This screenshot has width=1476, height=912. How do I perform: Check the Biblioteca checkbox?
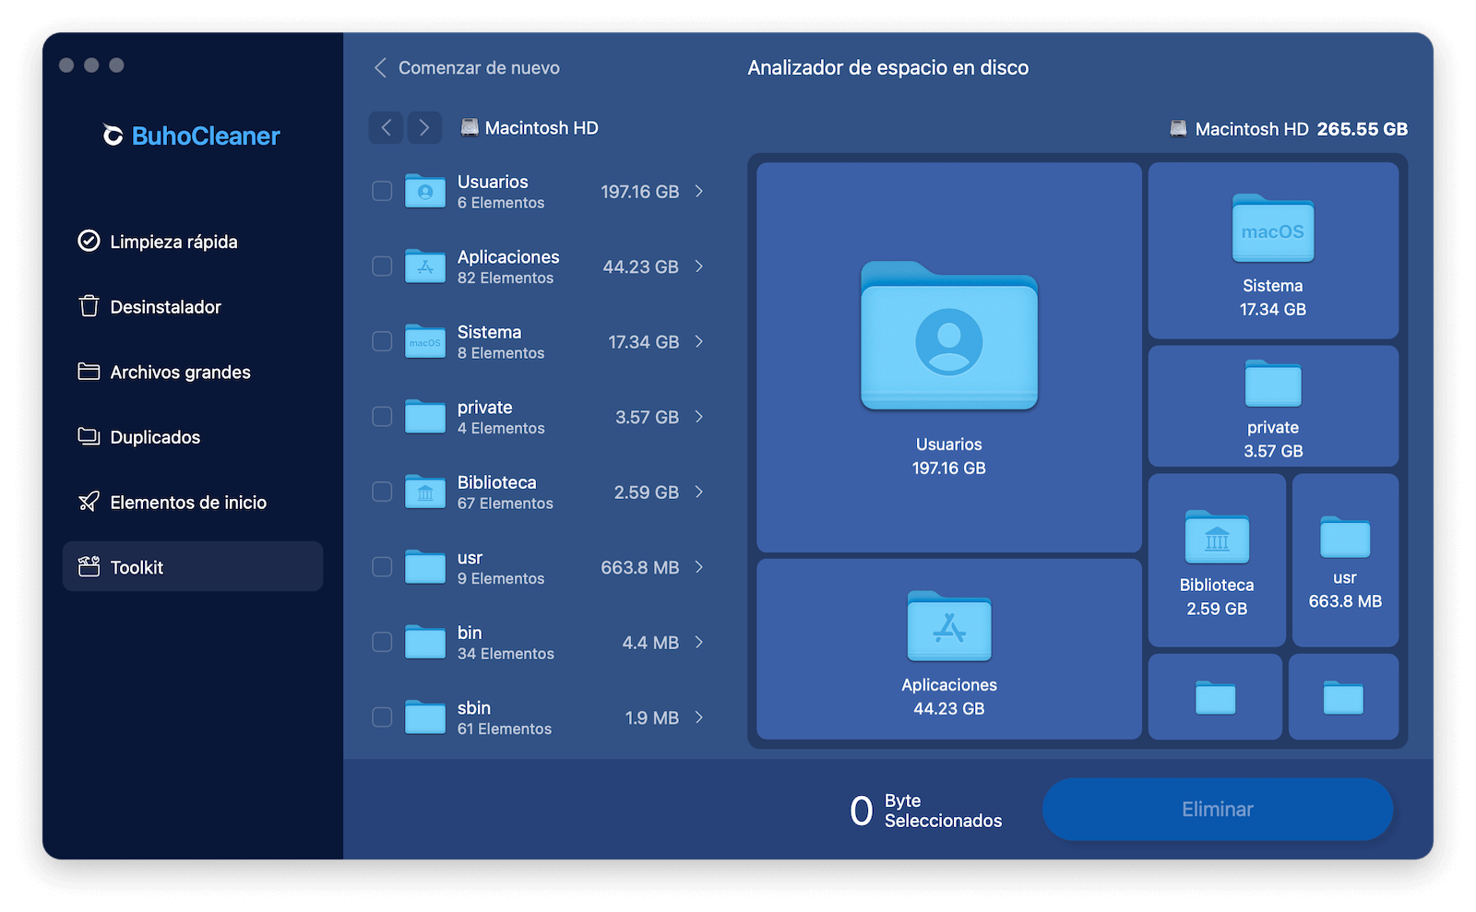point(382,492)
